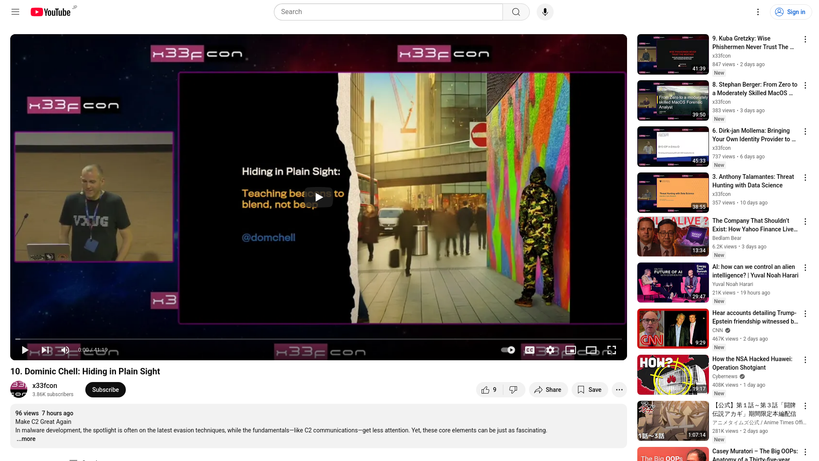Sign in to YouTube
Screen dimensions: 819x461
(x=791, y=12)
